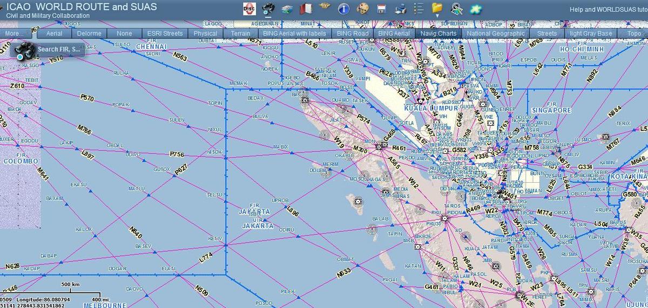Select the National Geographic basemap
648x308 pixels.
(495, 33)
